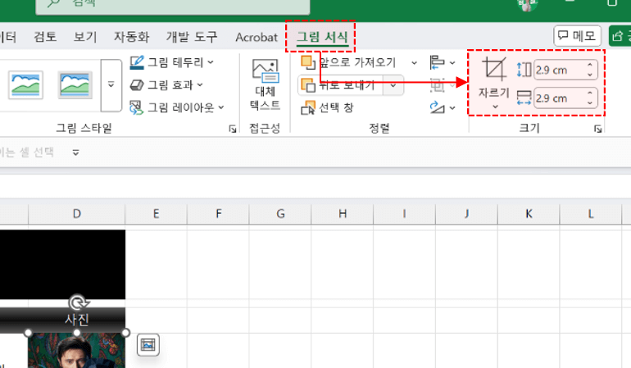Click the Selection Pane (선택 창) icon
Viewport: 631px width, 368px height.
308,107
